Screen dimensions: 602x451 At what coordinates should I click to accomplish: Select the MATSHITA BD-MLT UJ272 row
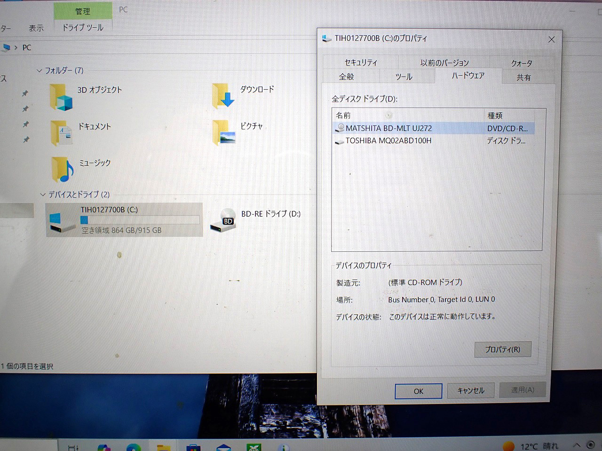coord(433,128)
